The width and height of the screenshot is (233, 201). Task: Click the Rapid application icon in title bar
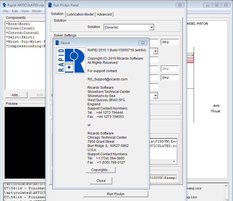(x=4, y=5)
